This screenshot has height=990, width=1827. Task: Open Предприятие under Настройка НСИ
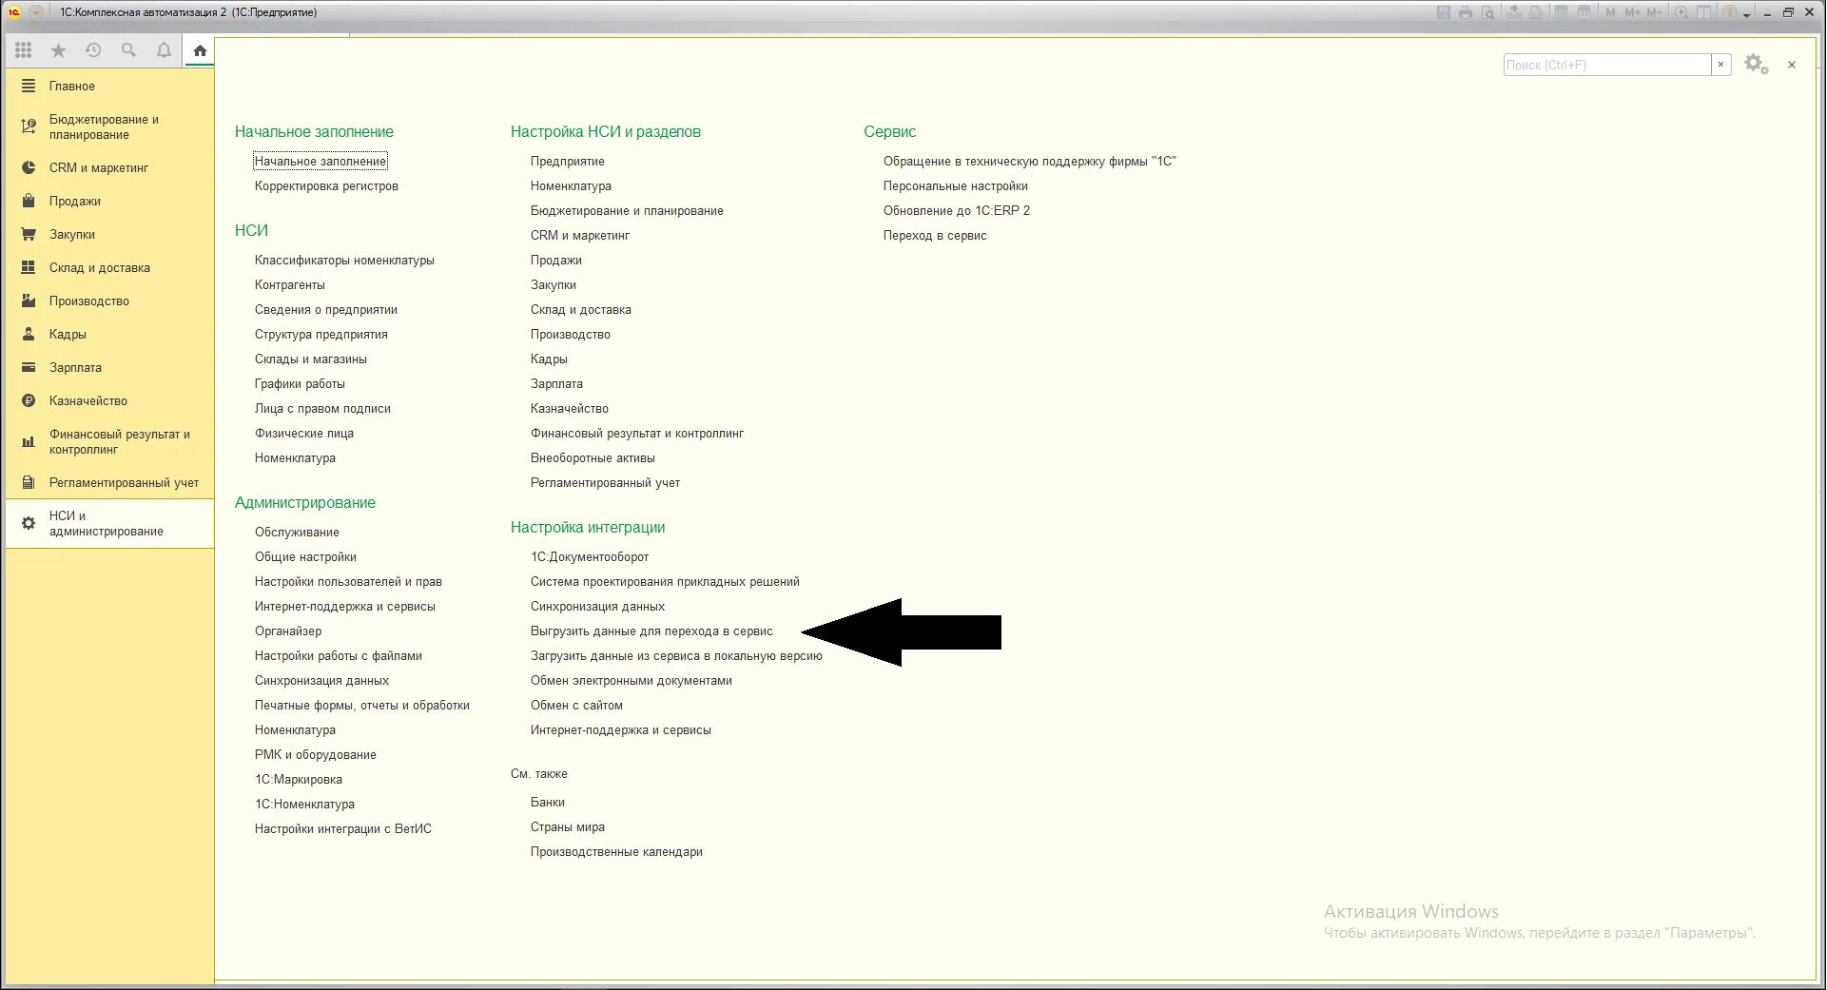[x=568, y=161]
